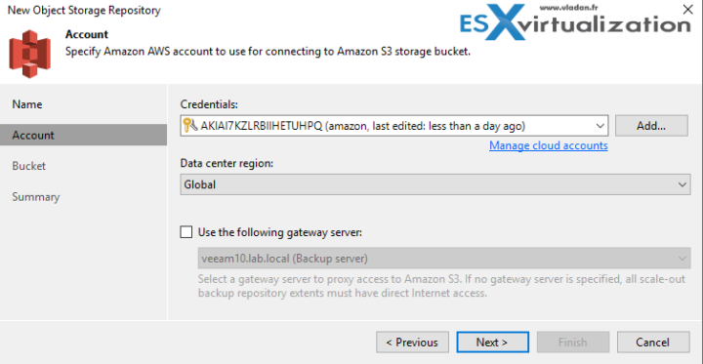Close the New Object Storage Repository dialog
The height and width of the screenshot is (364, 703).
(687, 10)
